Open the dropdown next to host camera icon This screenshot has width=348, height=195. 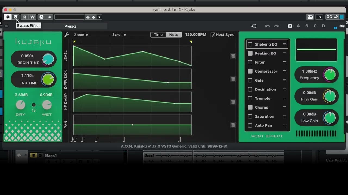(320, 17)
